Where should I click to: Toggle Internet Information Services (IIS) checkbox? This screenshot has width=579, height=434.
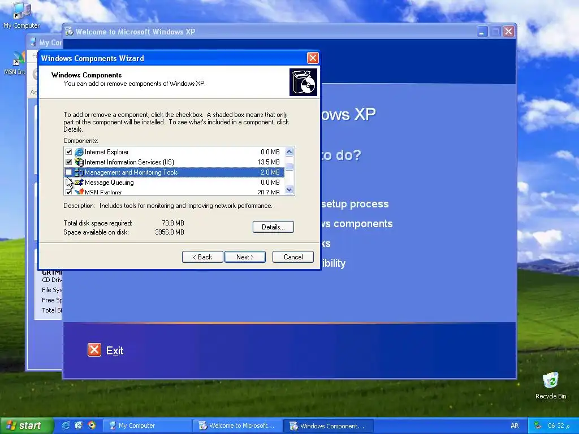click(x=68, y=162)
